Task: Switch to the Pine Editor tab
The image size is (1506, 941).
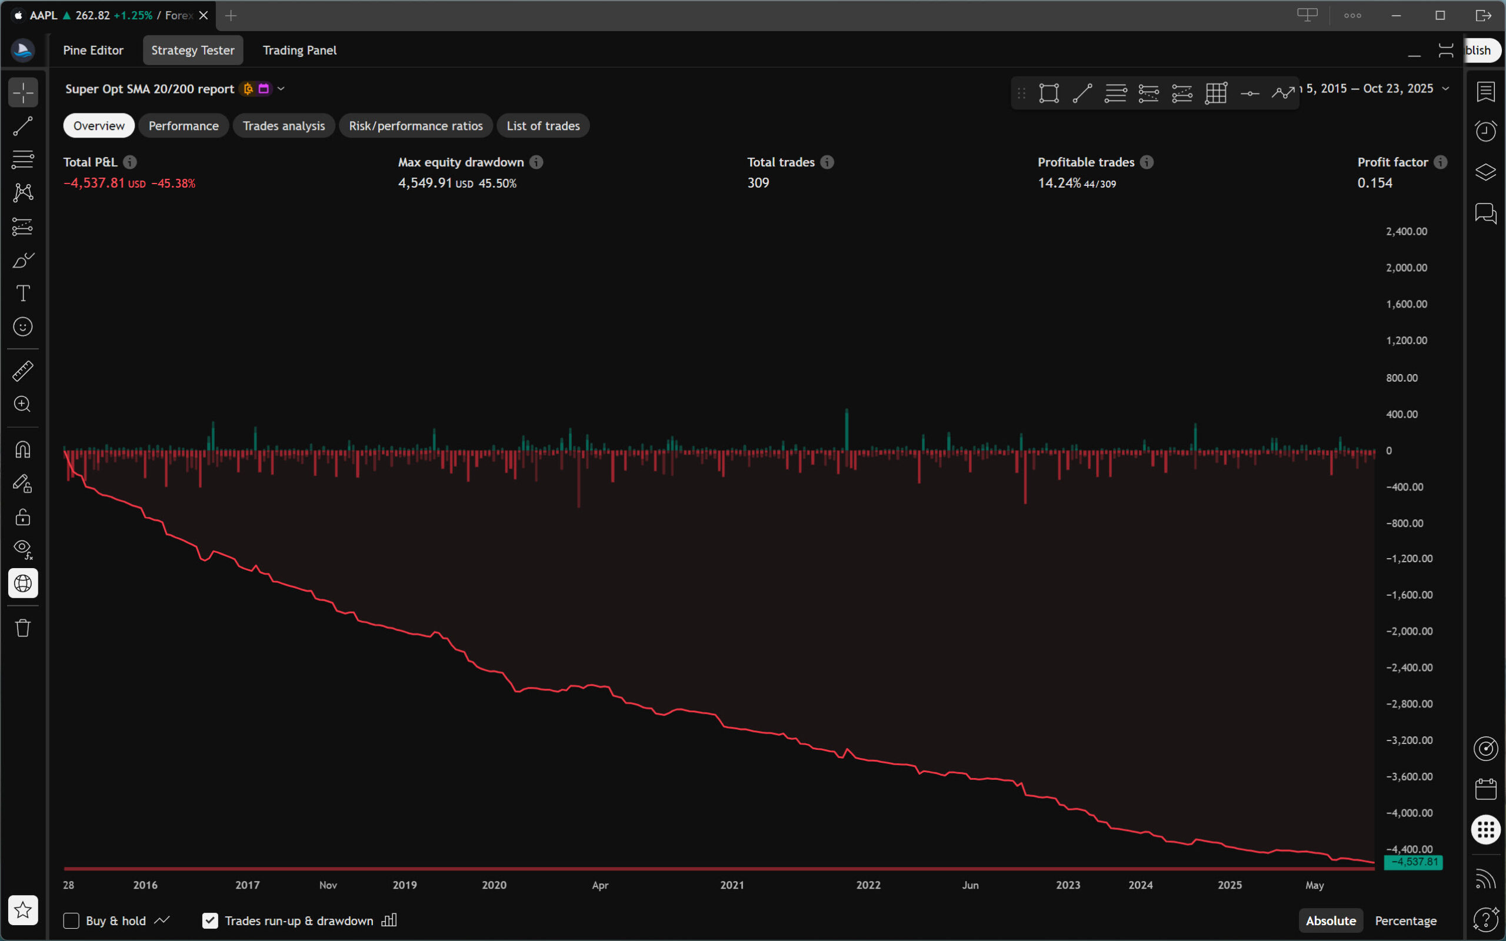Action: [x=94, y=51]
